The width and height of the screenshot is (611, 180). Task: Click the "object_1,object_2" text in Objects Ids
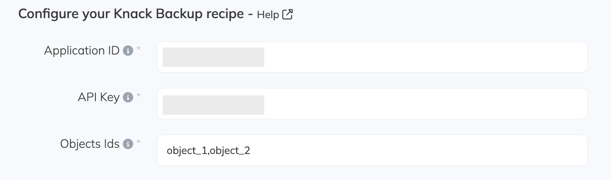[208, 151]
